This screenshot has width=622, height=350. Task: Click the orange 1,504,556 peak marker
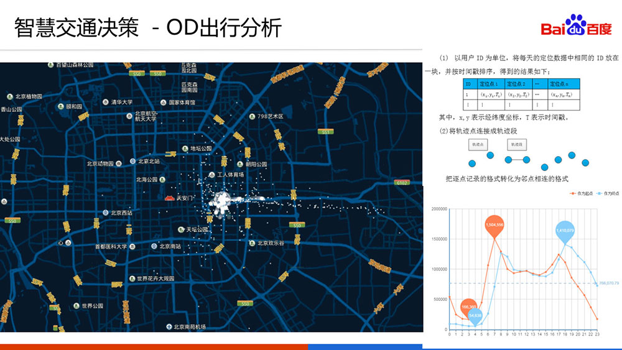click(x=494, y=226)
